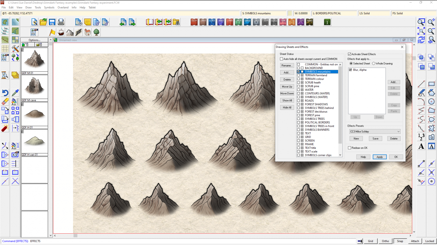Image resolution: width=437 pixels, height=245 pixels.
Task: Select the CIT city icon
Action: pos(301,22)
